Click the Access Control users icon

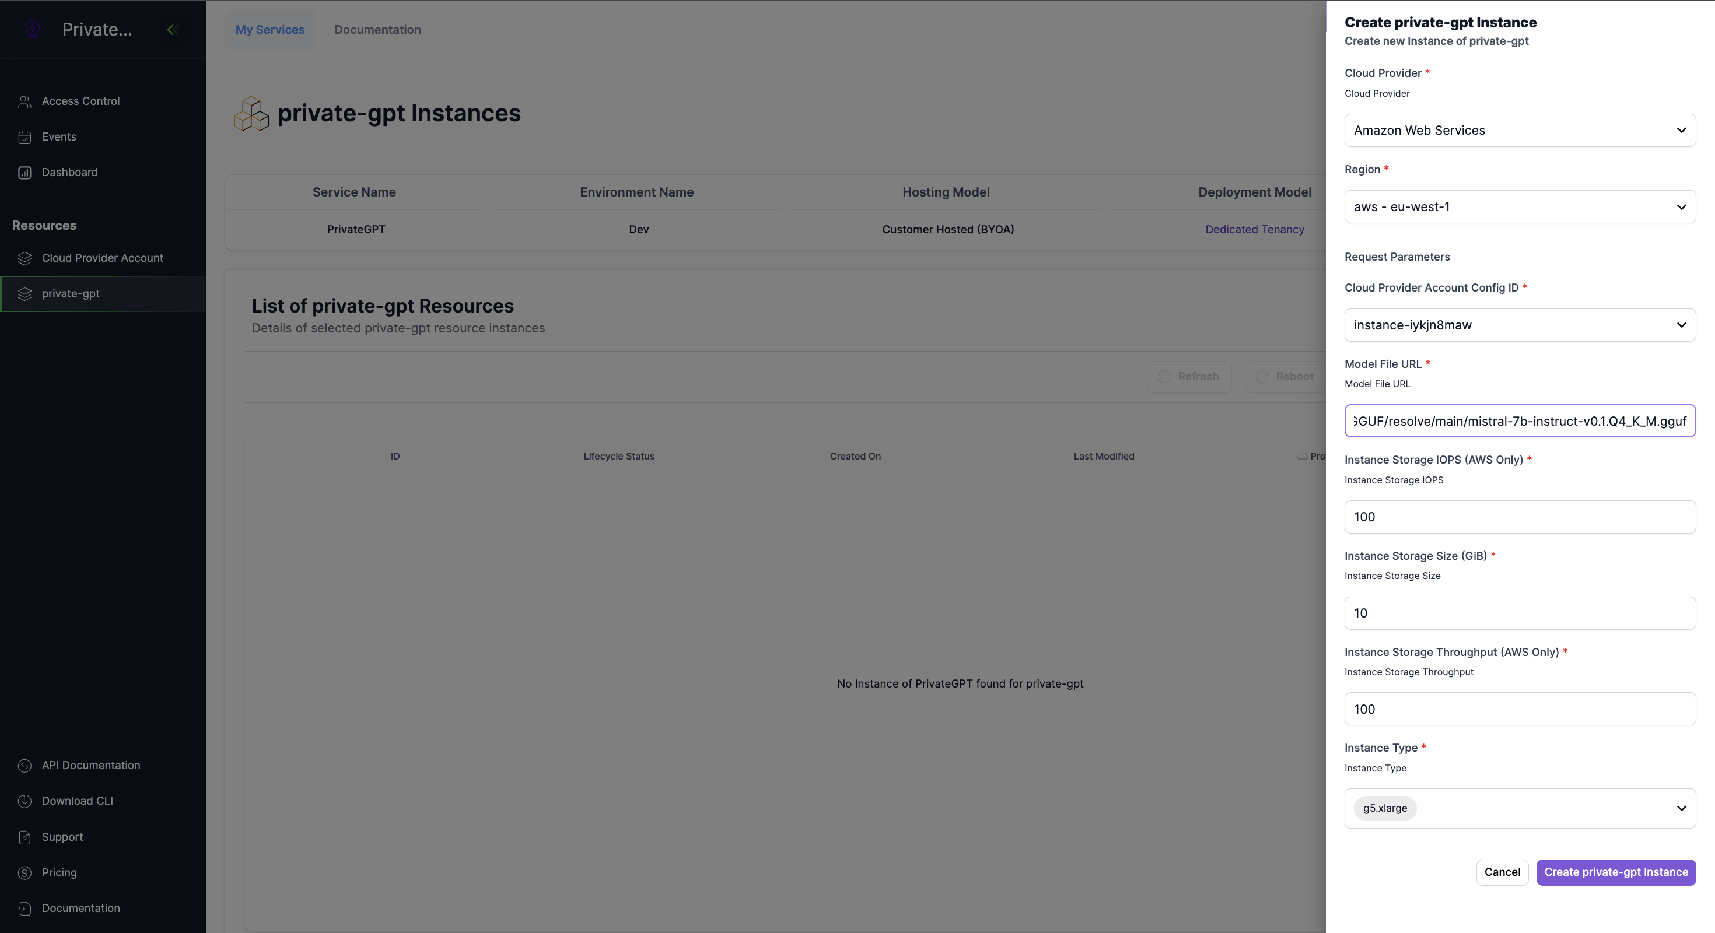pos(24,101)
